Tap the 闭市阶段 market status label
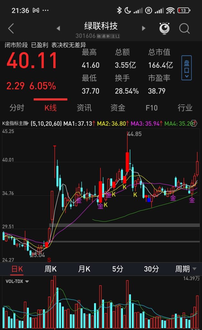Screen dimensions: 202x330 pos(16,45)
